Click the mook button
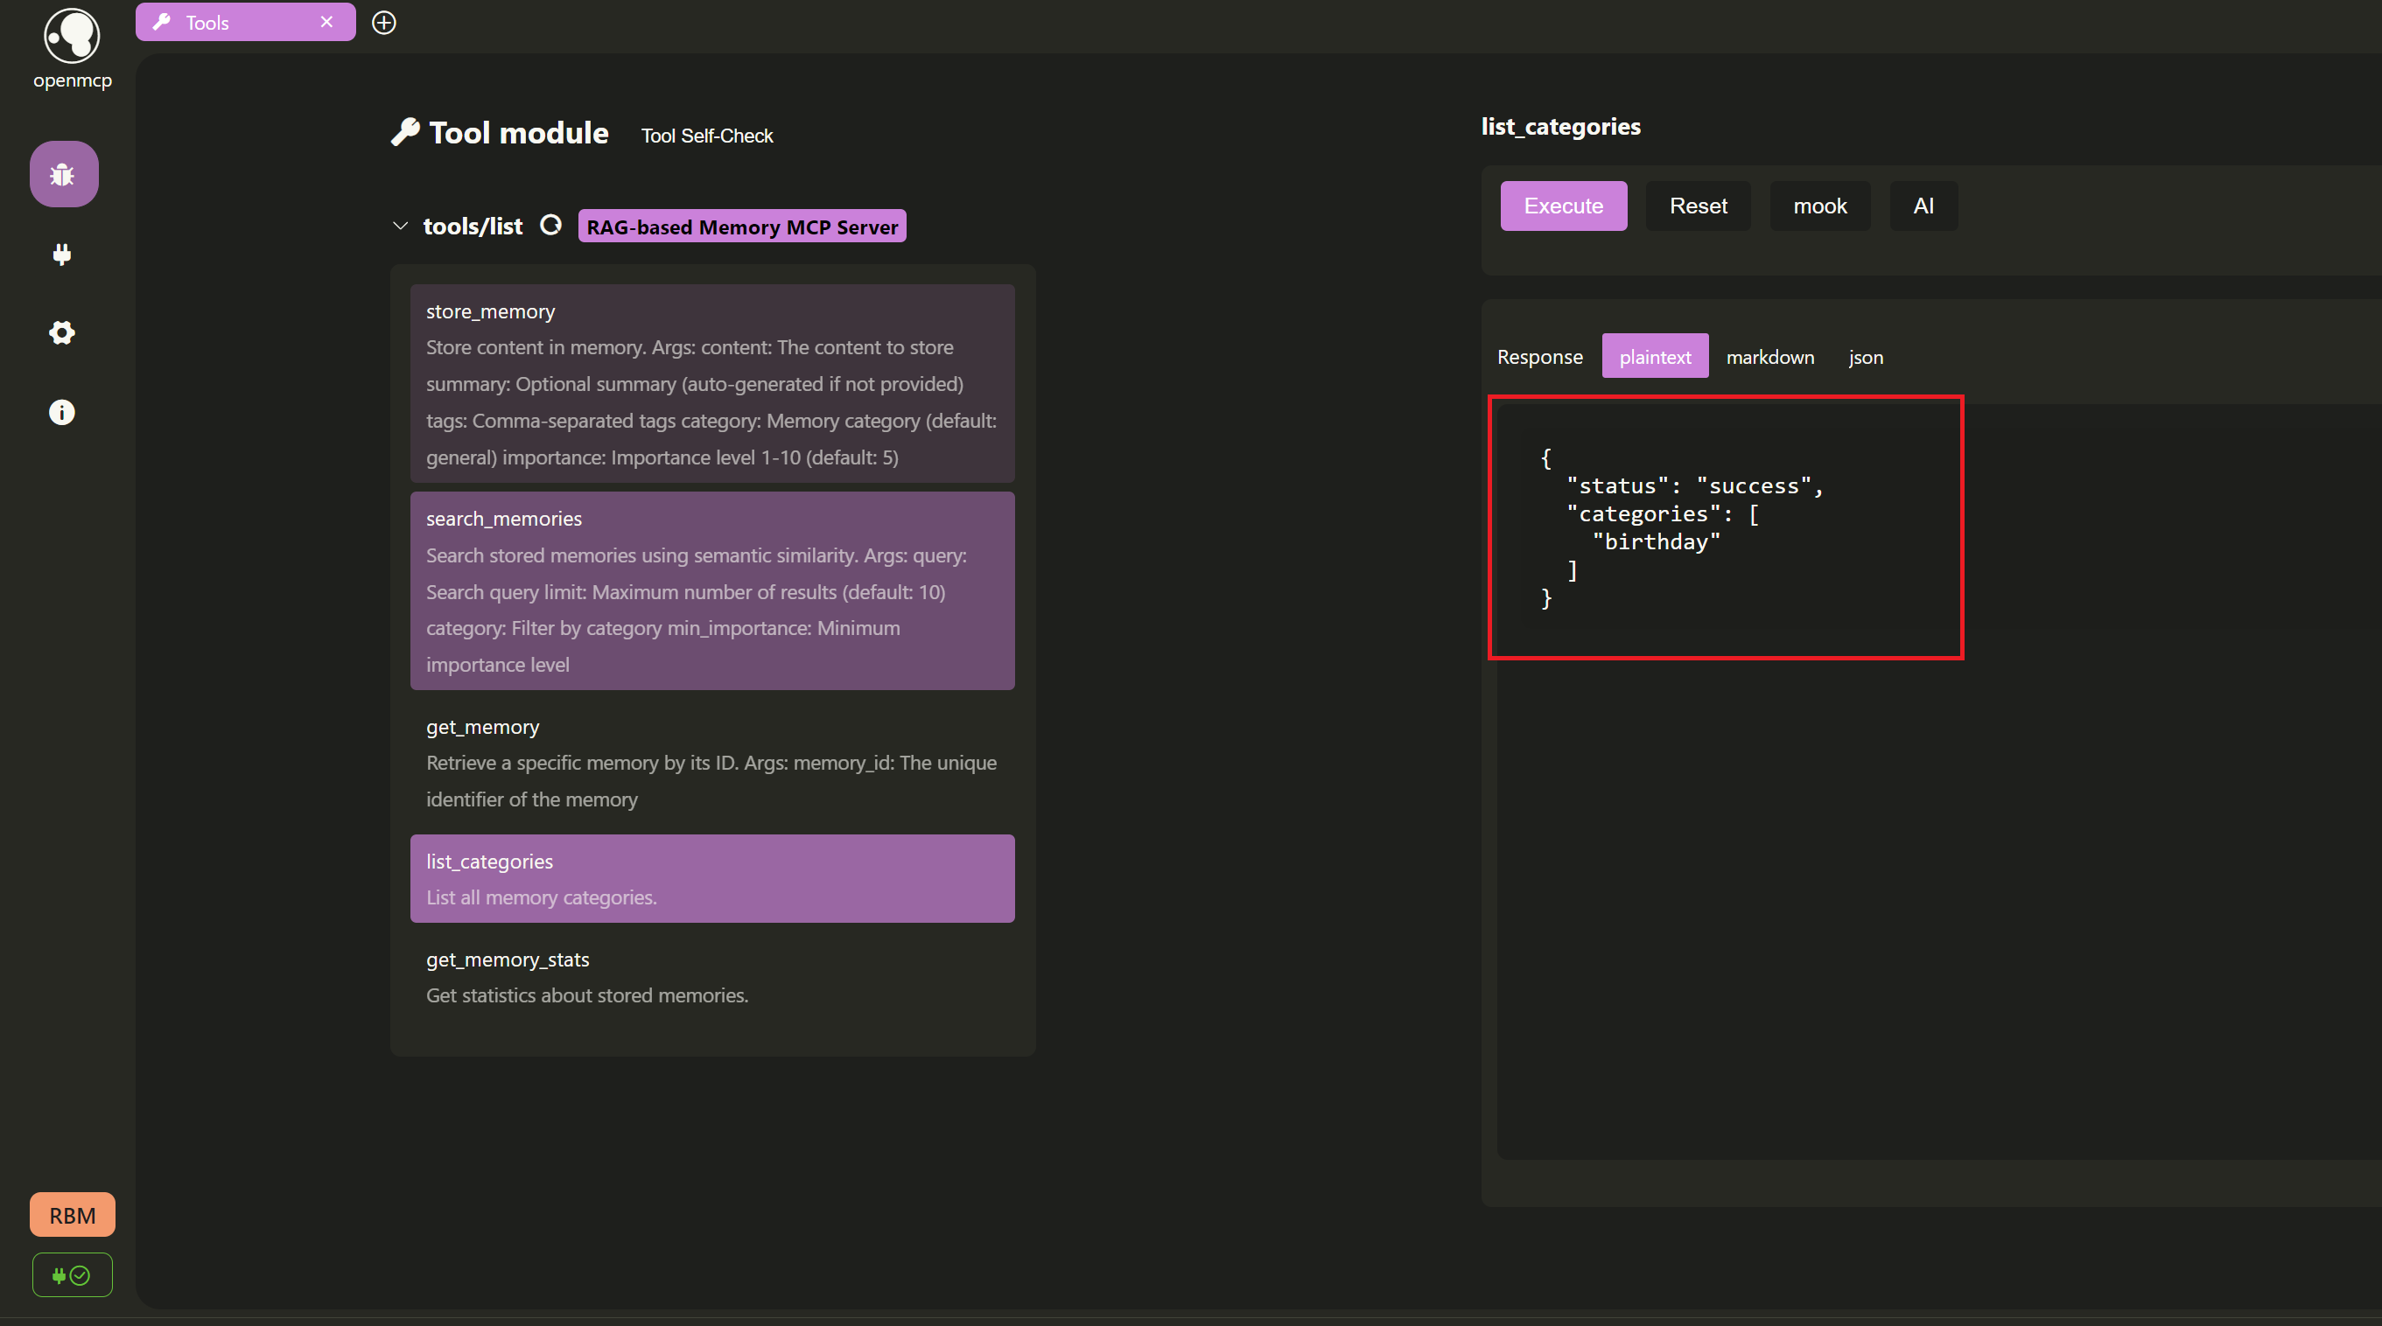 coord(1818,206)
